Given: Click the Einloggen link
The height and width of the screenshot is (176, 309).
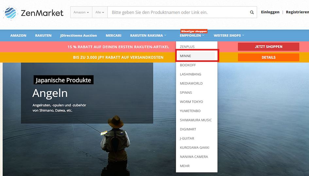Looking at the screenshot, I should point(270,12).
